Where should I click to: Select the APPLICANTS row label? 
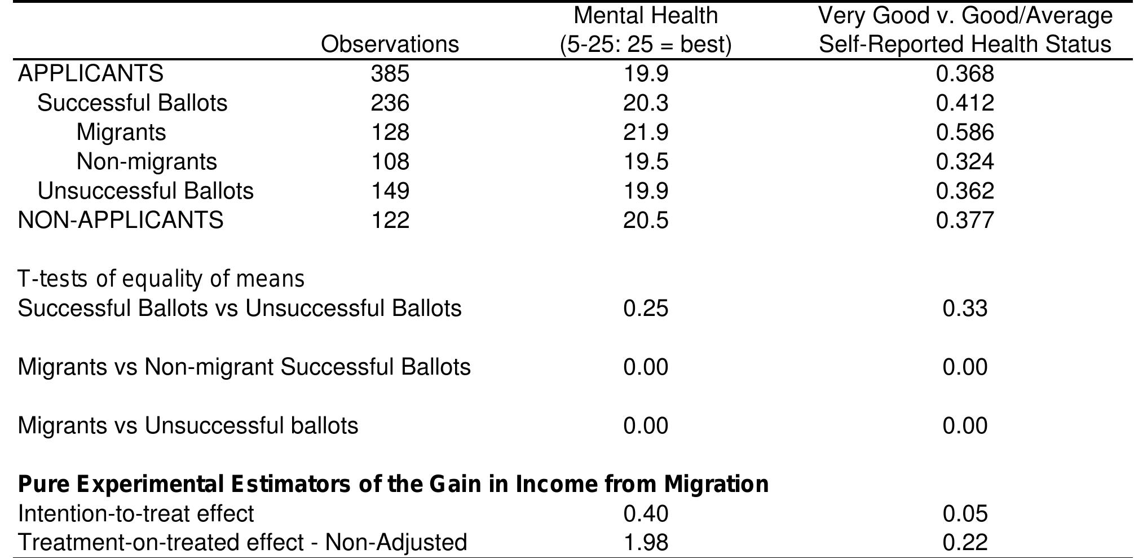coord(91,74)
